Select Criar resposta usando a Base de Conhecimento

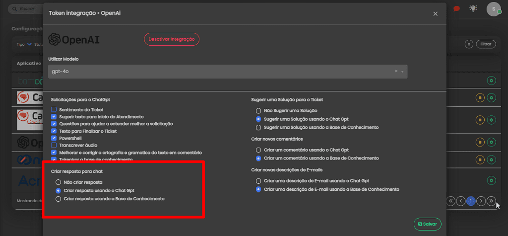58,199
